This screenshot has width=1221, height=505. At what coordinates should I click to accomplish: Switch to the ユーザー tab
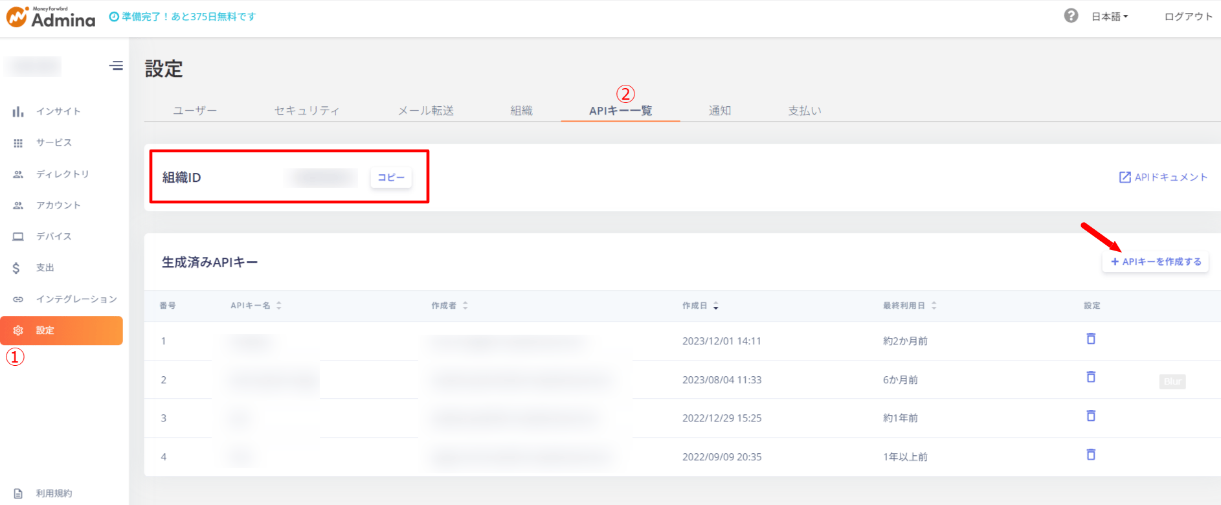195,111
